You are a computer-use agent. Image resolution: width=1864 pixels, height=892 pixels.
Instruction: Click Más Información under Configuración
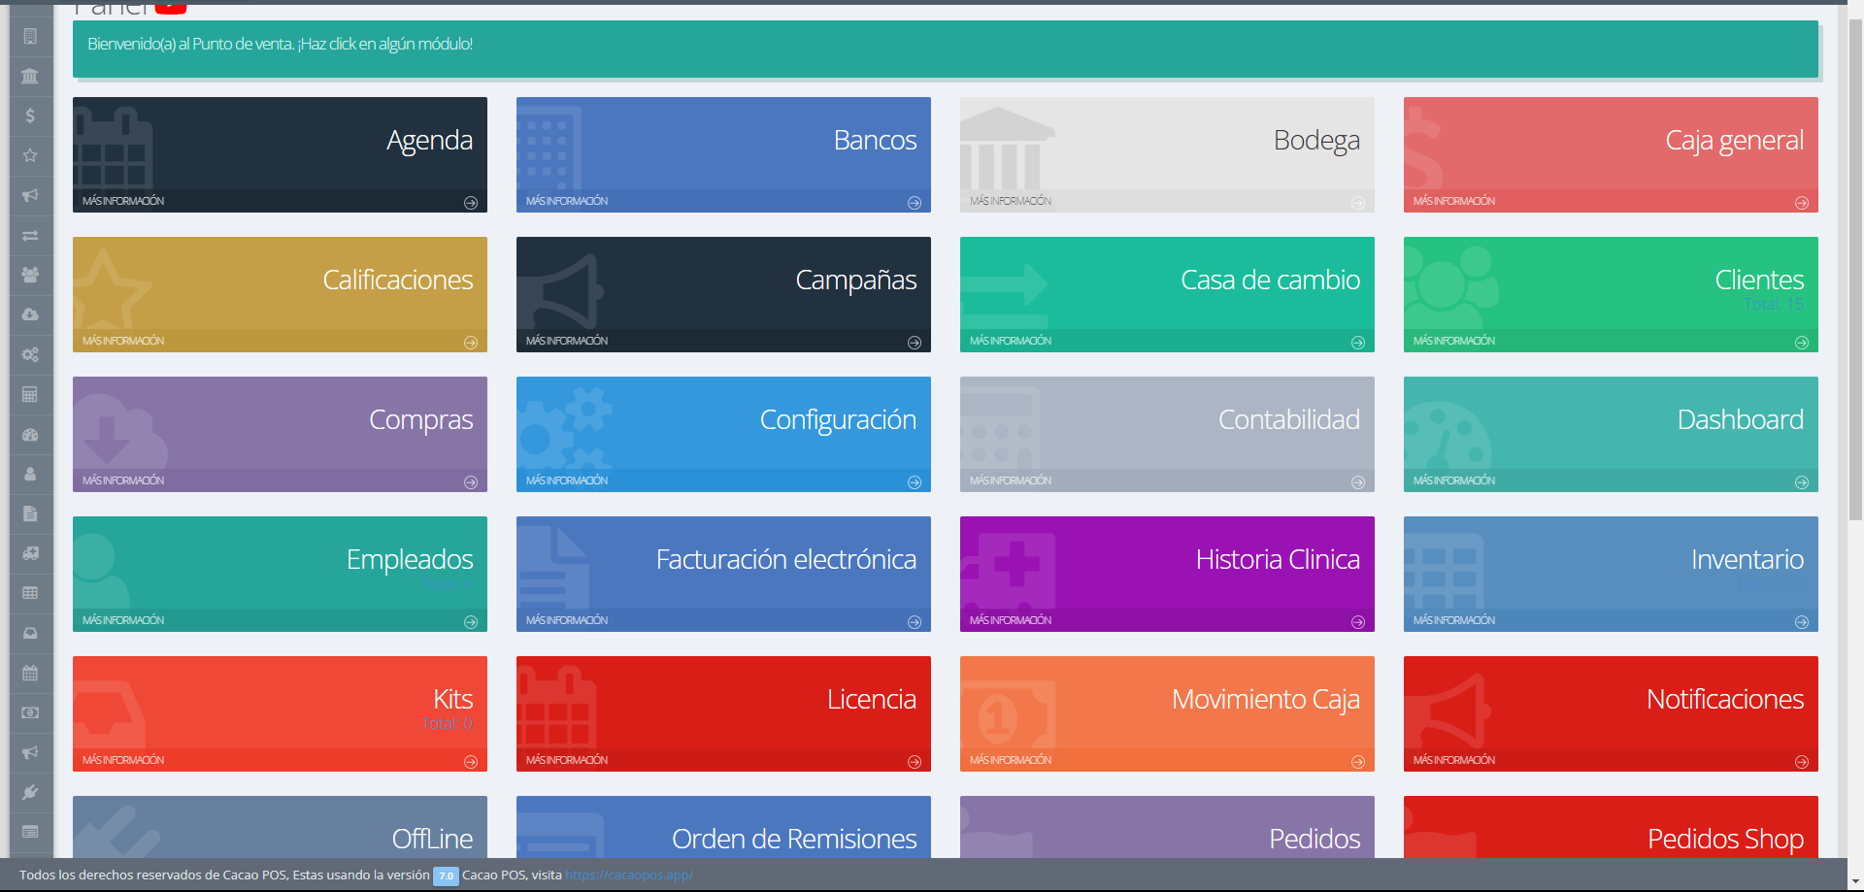pos(567,480)
